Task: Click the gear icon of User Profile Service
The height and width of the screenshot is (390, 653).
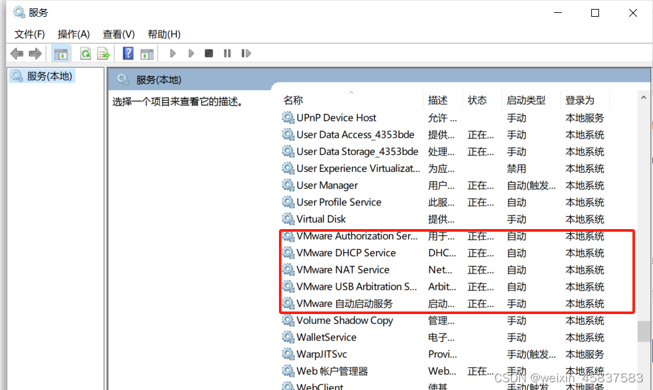Action: (x=288, y=202)
